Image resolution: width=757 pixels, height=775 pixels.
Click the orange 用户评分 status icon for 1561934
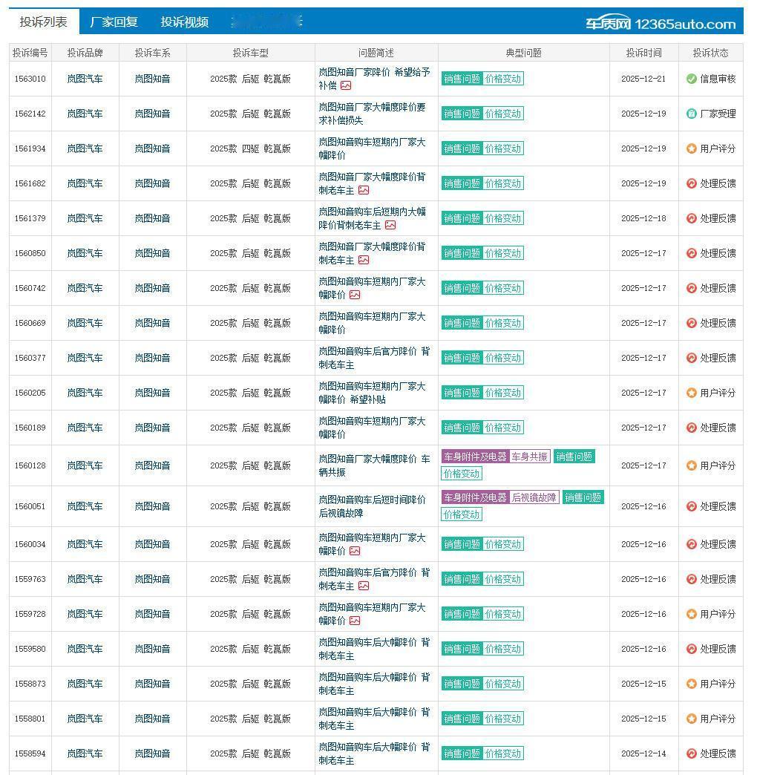(x=691, y=148)
